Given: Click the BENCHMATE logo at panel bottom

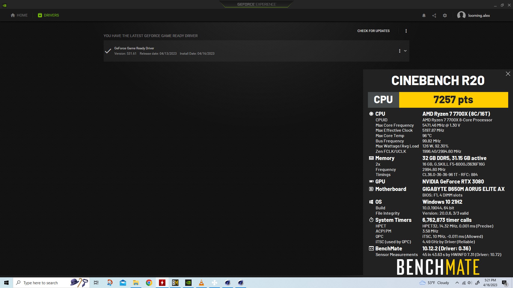Looking at the screenshot, I should tap(438, 267).
